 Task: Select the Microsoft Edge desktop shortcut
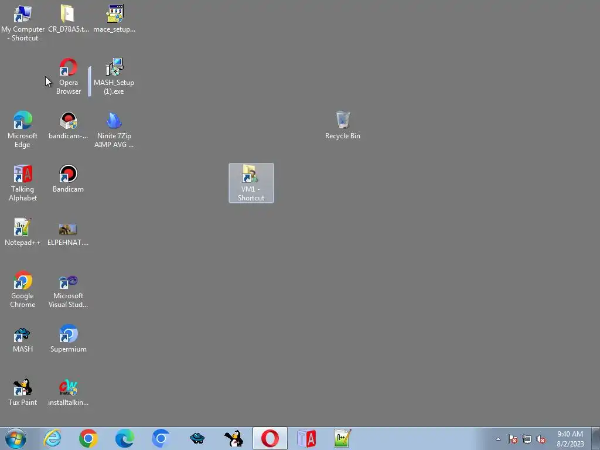tap(23, 129)
